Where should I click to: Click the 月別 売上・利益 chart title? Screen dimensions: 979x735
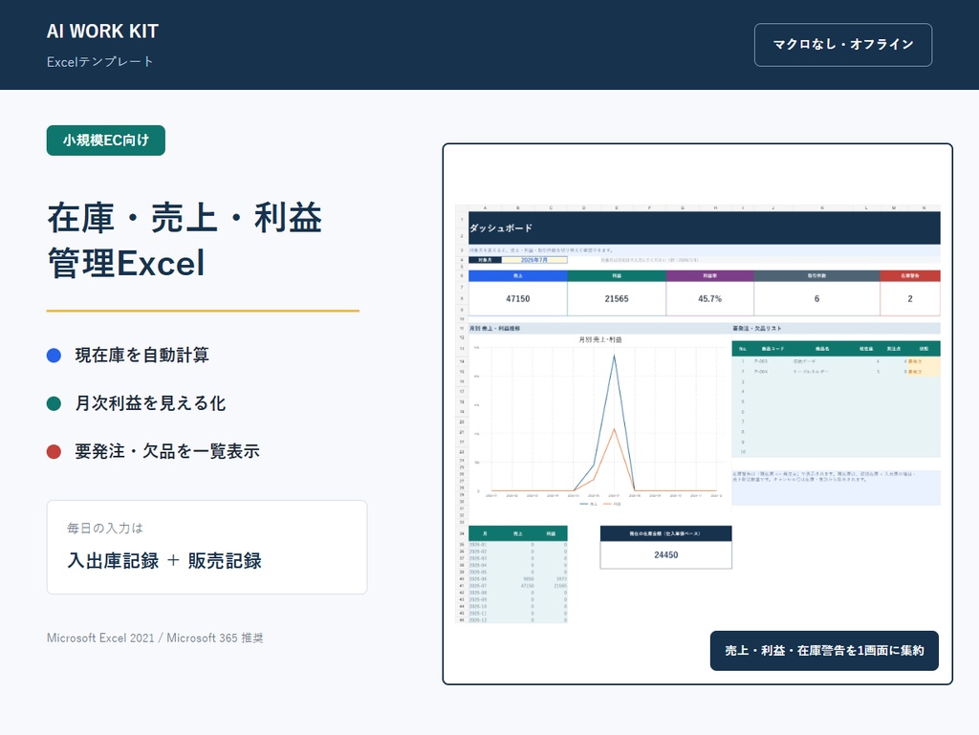pos(600,340)
